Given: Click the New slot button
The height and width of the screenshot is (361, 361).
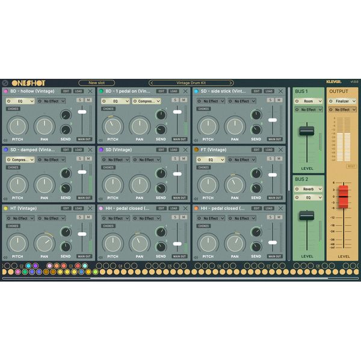Looking at the screenshot, I should (96, 83).
